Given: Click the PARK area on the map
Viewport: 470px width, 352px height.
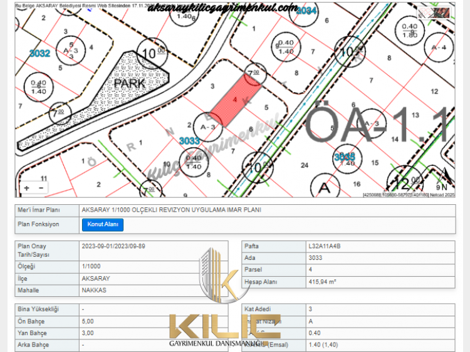Looking at the screenshot, I should coord(129,83).
